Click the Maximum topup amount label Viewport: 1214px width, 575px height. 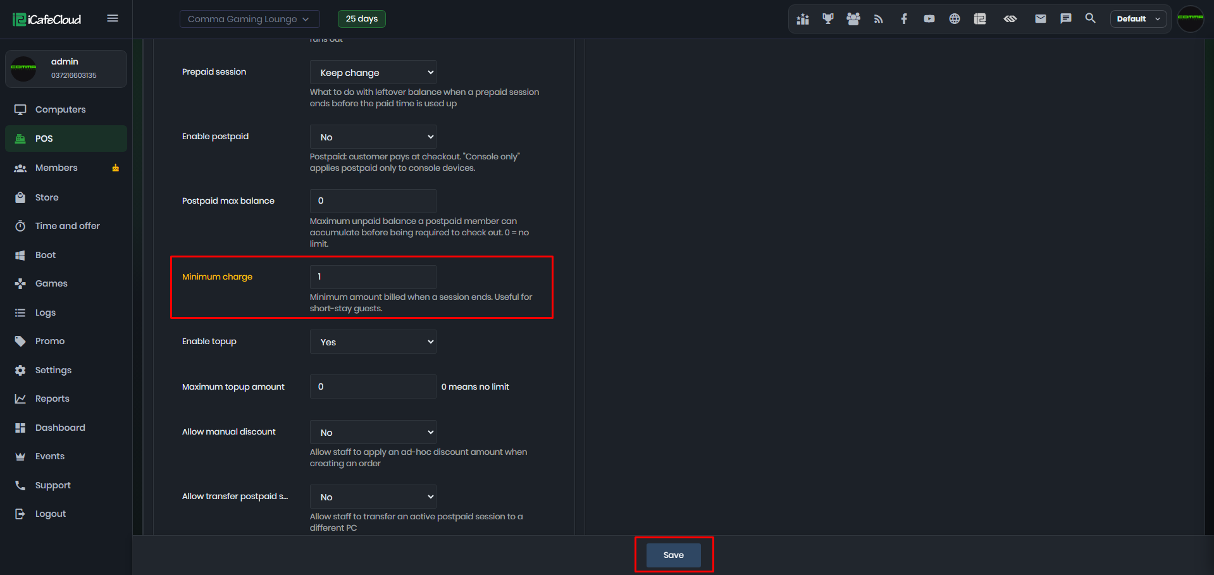tap(233, 386)
